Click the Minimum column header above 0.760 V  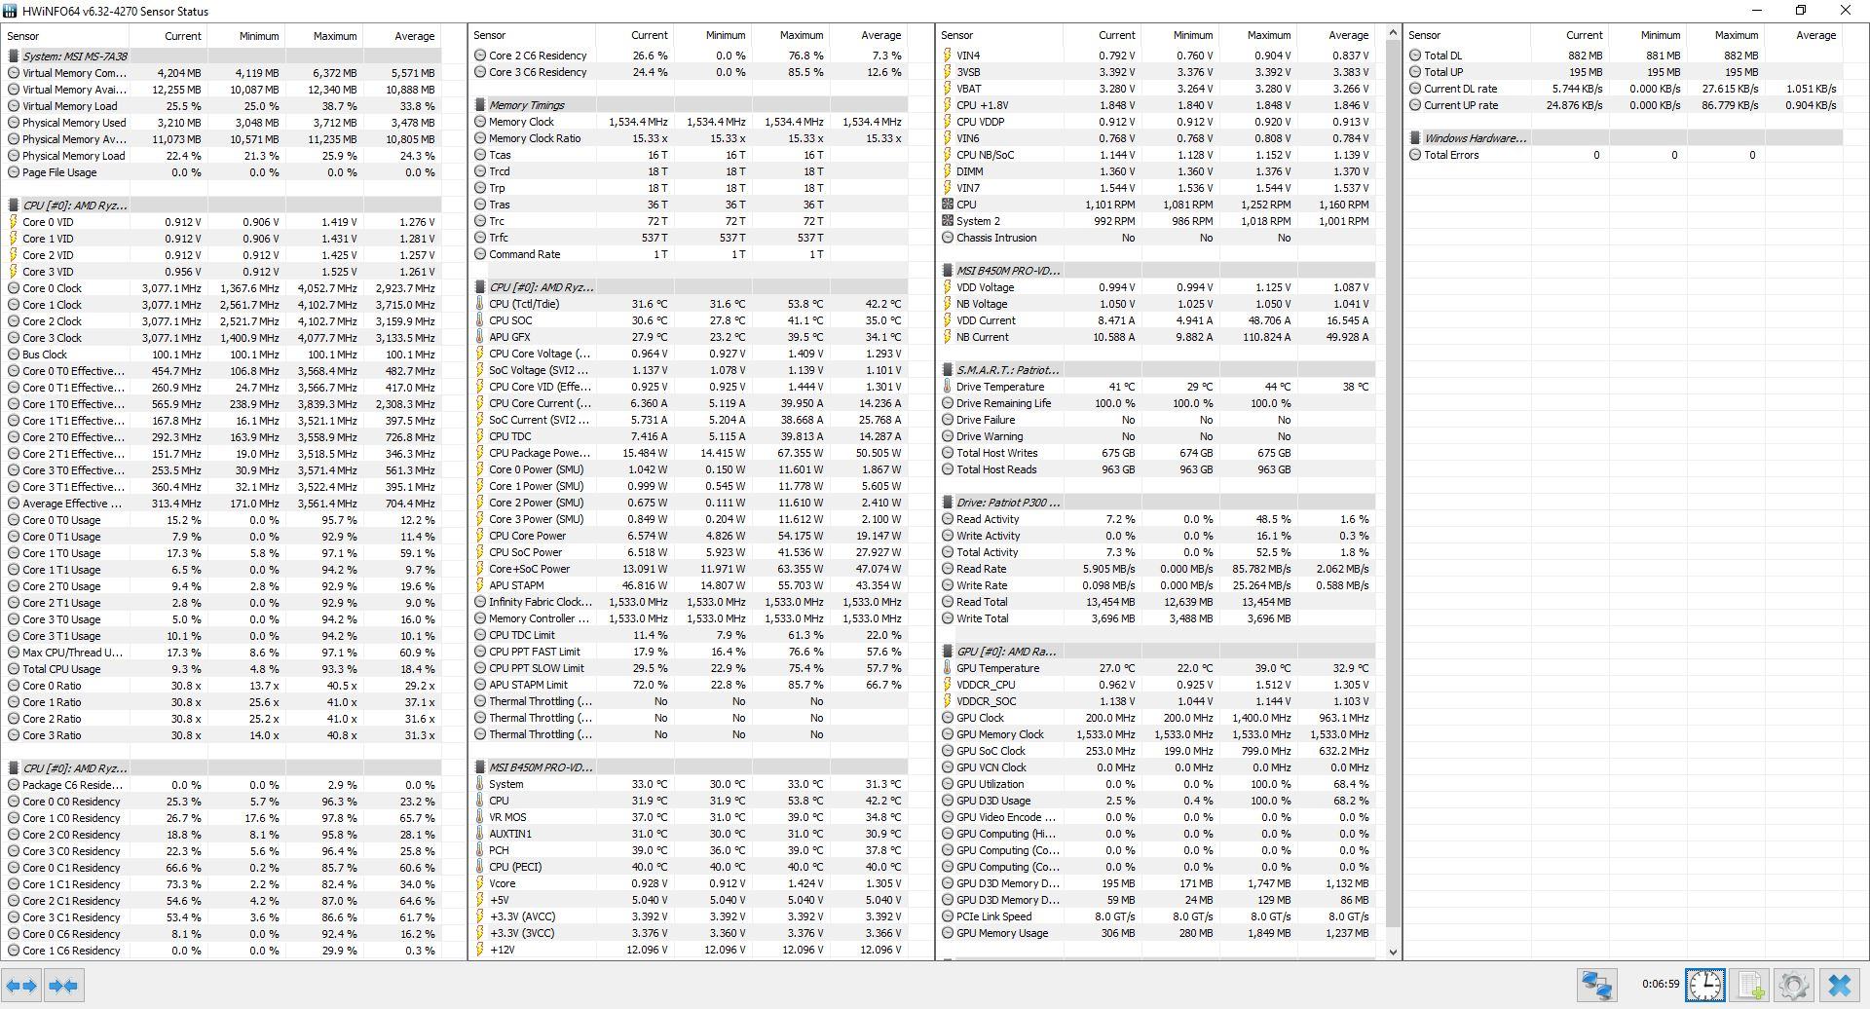pyautogui.click(x=1181, y=35)
